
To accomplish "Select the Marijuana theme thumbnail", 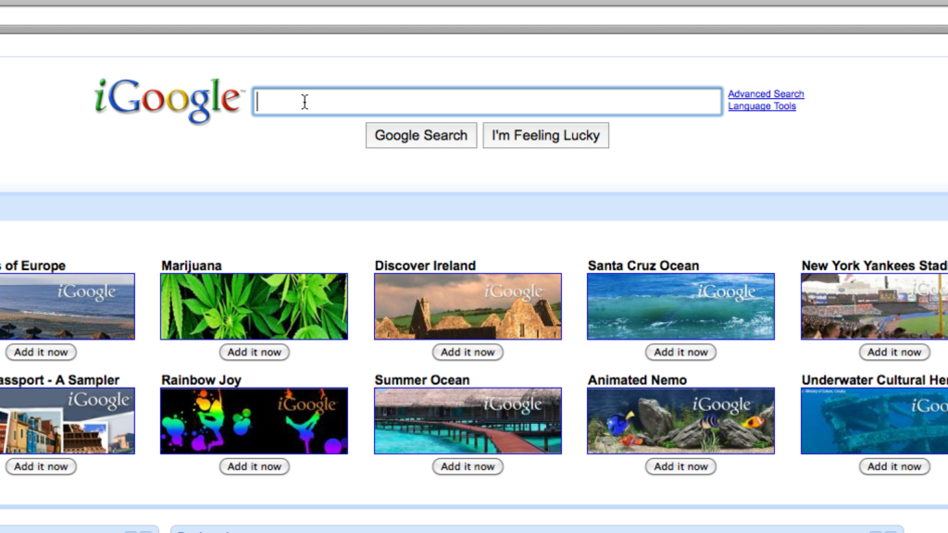I will [254, 306].
